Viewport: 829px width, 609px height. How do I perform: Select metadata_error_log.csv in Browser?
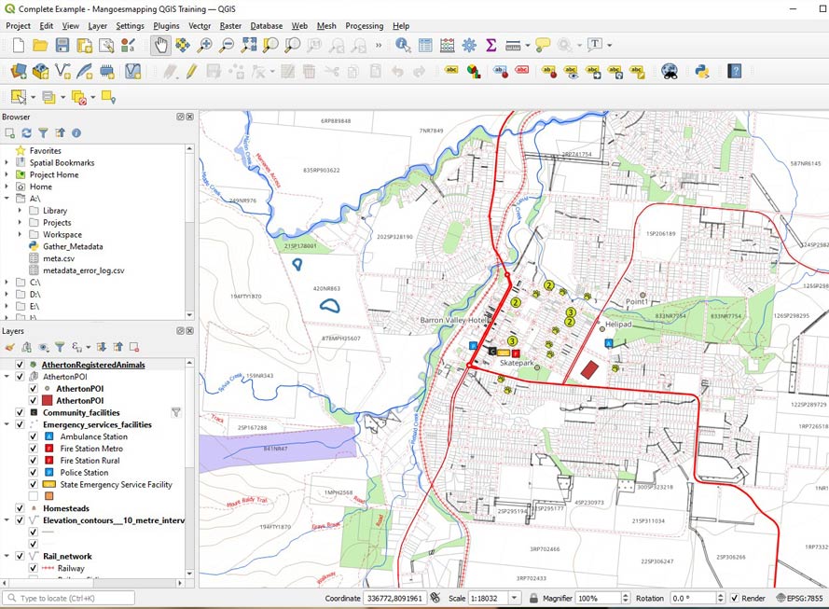[x=84, y=270]
